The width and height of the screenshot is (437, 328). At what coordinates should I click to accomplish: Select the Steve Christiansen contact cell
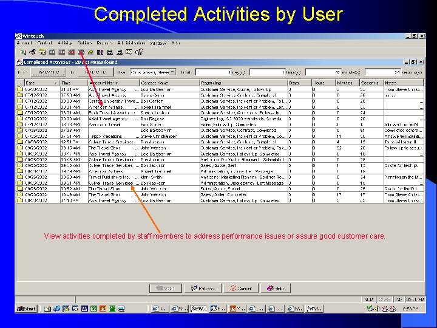point(170,136)
